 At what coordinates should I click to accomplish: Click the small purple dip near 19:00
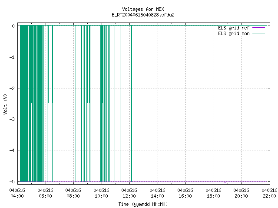point(225,182)
